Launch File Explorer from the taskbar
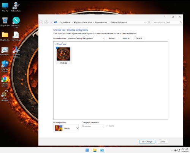Screen dimensions: 190x153 (95, 150)
